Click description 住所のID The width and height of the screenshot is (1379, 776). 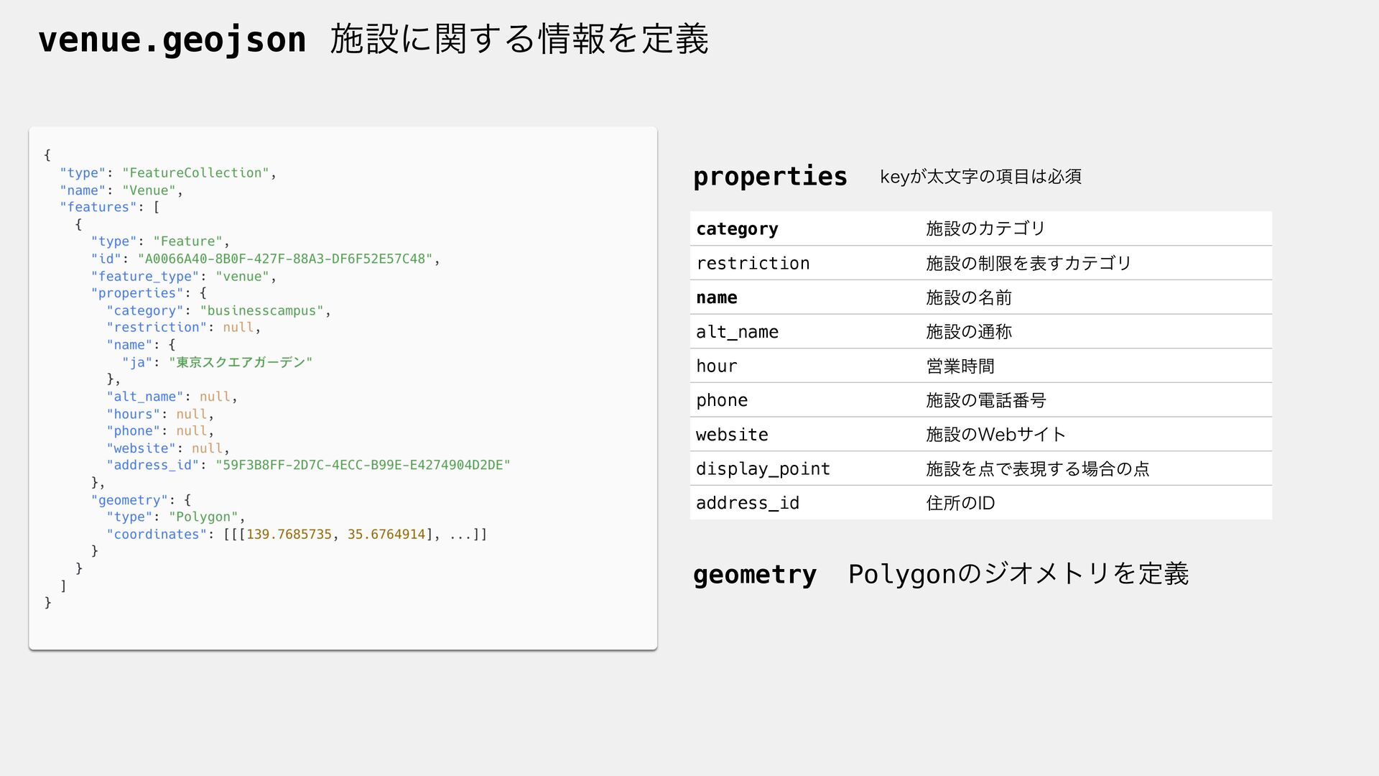pos(960,503)
